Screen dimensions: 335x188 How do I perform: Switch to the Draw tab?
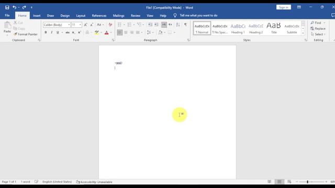click(x=50, y=16)
